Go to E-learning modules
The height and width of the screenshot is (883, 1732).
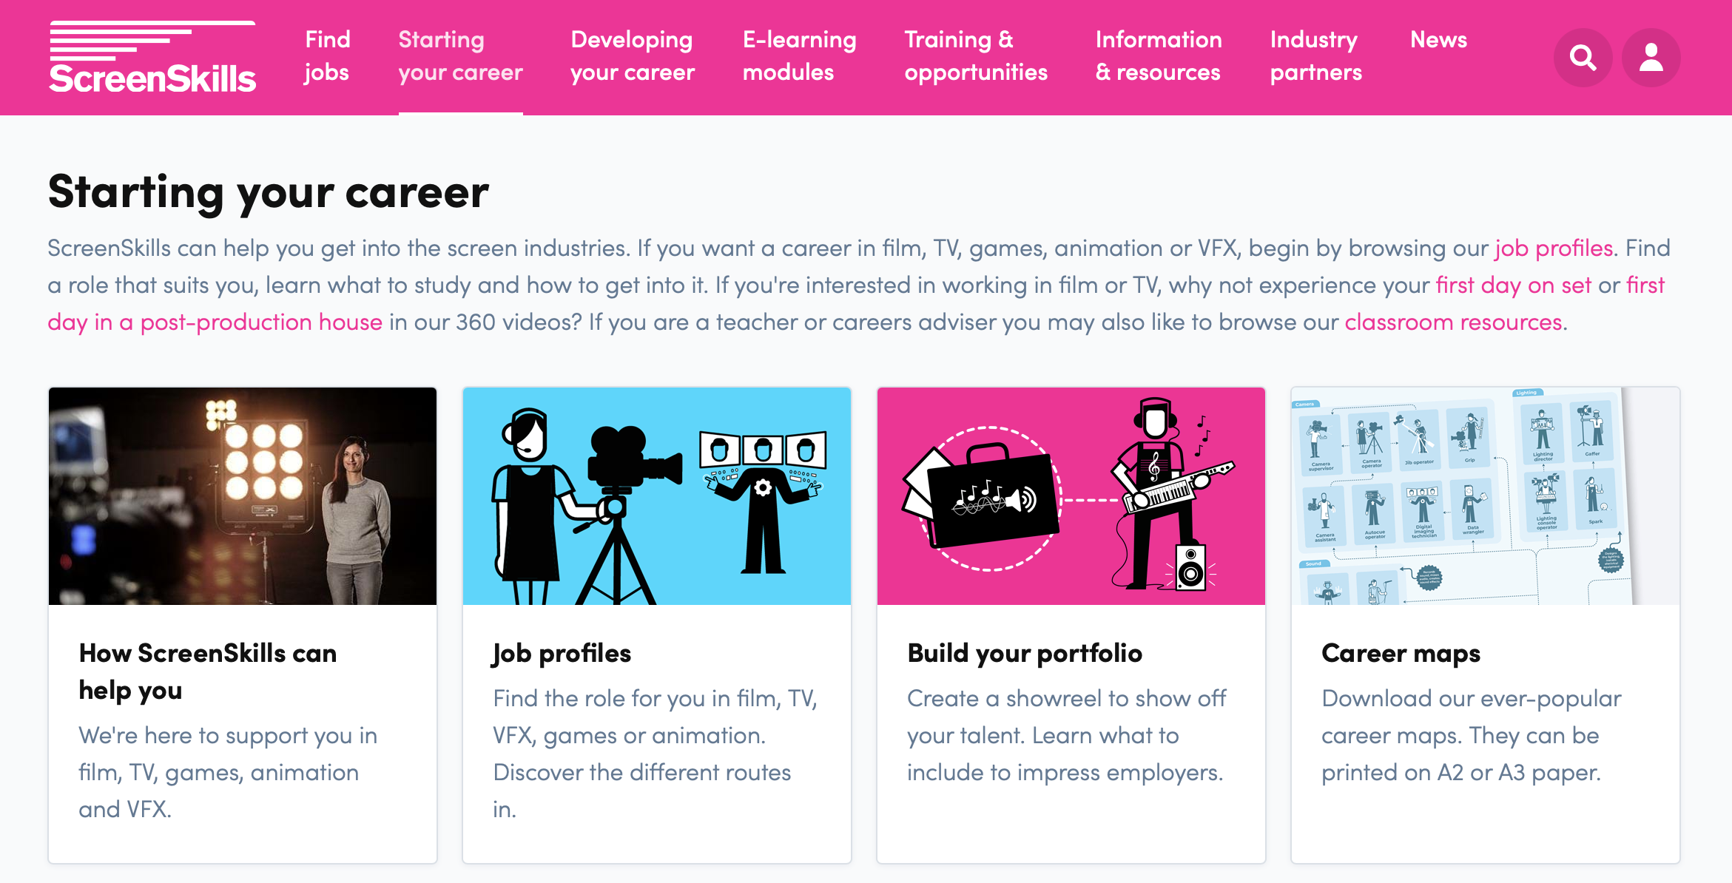[799, 56]
